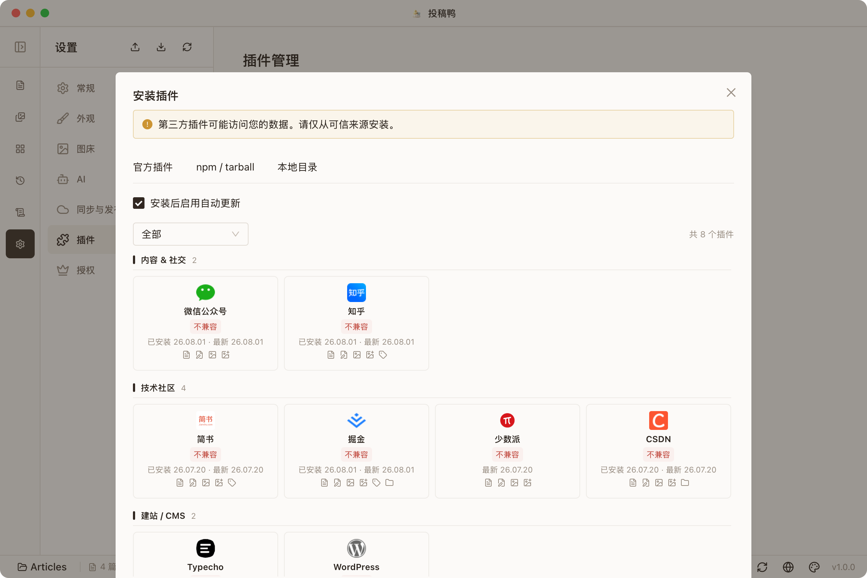Open the grid apps icon in left rail
This screenshot has width=867, height=578.
point(20,149)
